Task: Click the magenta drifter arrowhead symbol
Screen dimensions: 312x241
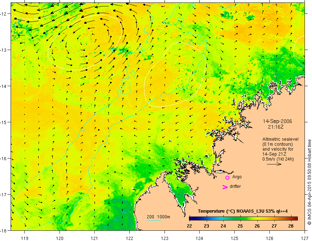Action: (225, 187)
